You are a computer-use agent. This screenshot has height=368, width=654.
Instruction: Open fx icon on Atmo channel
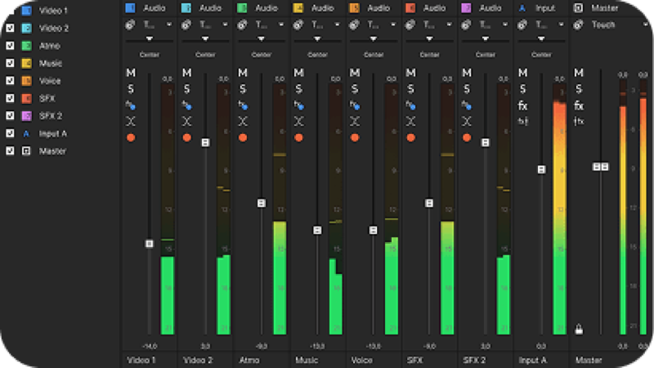click(x=242, y=105)
